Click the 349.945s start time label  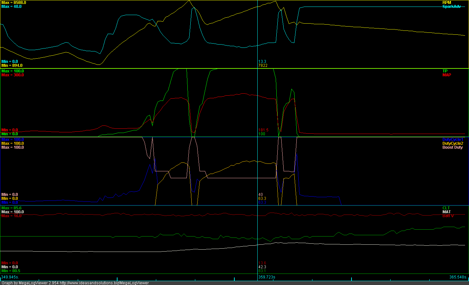click(10, 277)
